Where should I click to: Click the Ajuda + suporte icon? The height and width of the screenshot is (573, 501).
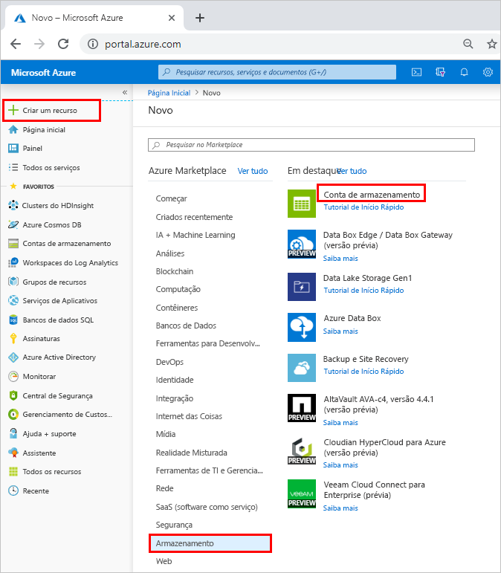pos(13,433)
